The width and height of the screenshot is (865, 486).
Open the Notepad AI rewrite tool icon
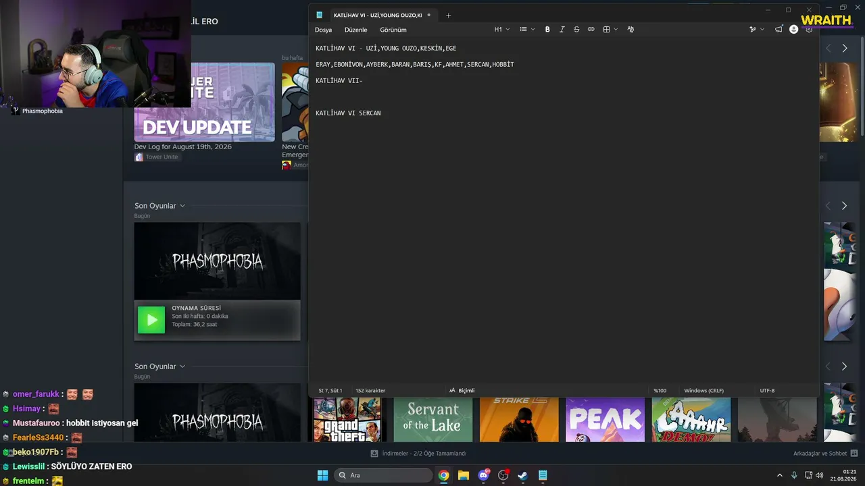coord(753,30)
